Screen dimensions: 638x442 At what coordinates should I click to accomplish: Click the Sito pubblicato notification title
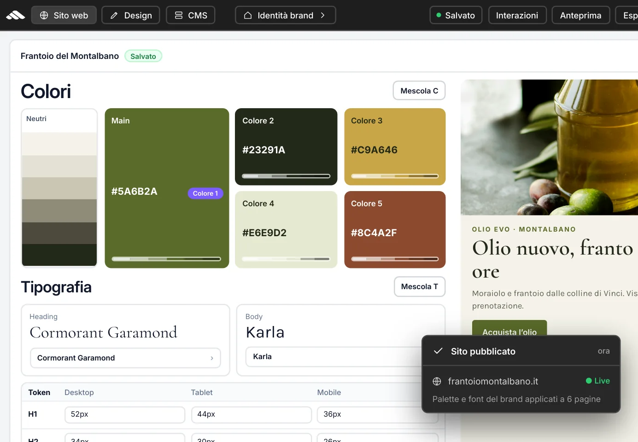(483, 351)
